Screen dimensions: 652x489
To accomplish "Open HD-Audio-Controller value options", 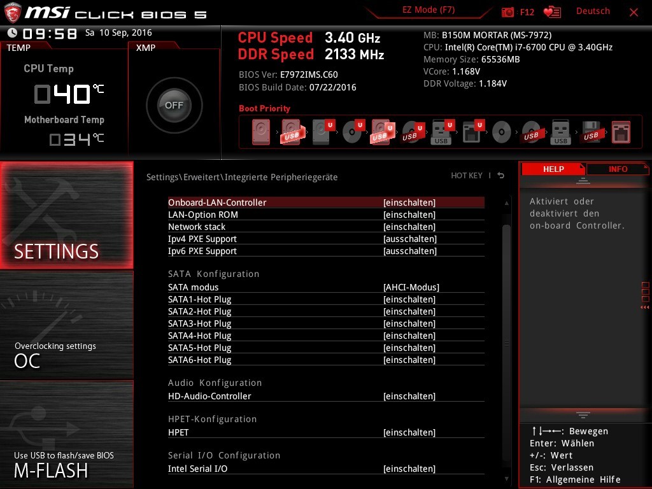I will pyautogui.click(x=409, y=396).
